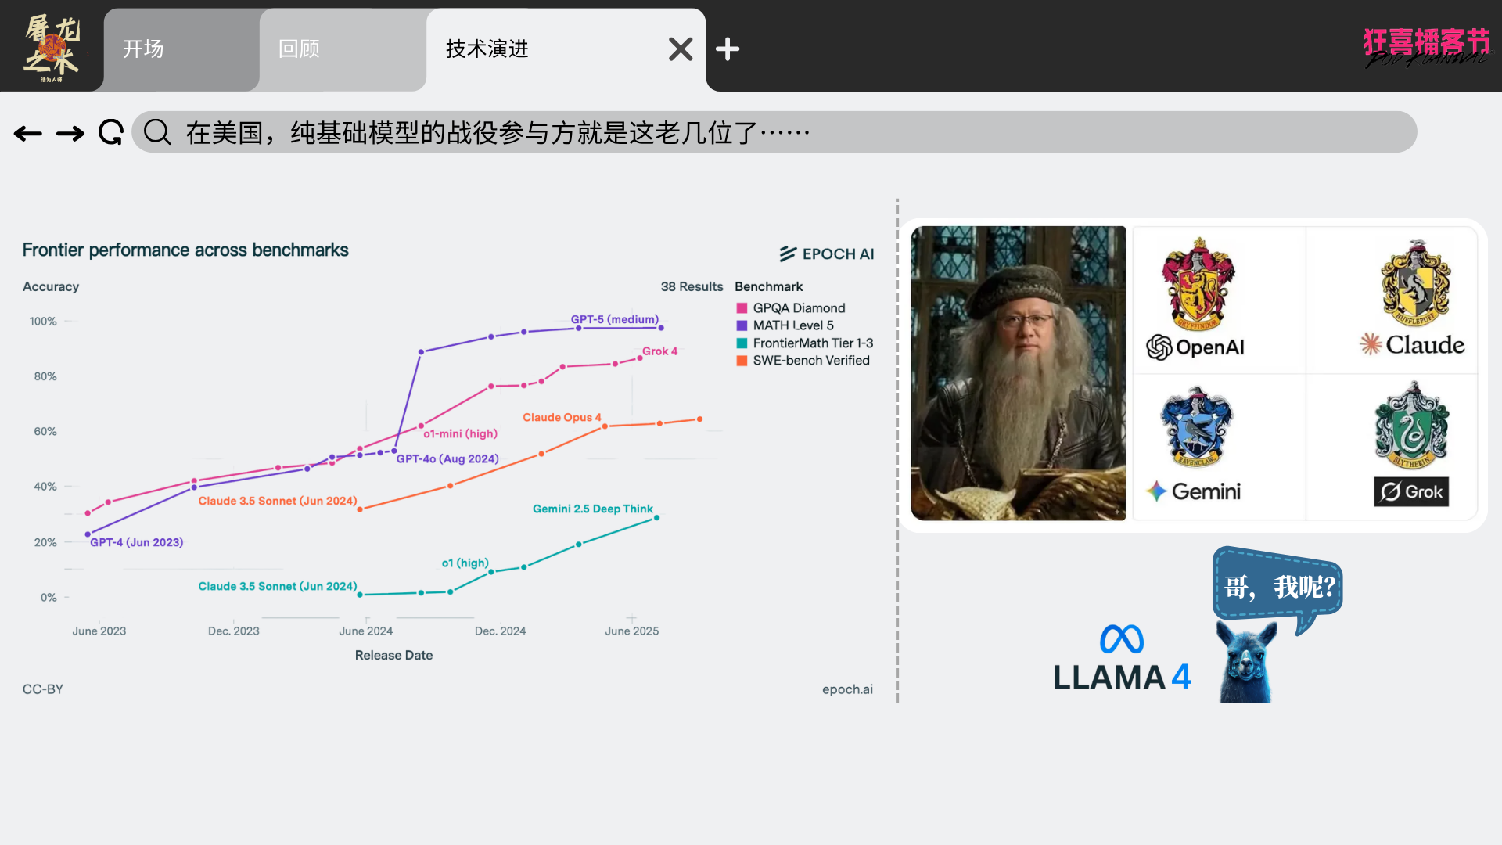The image size is (1502, 845).
Task: Click the forward arrow navigation icon
Action: pyautogui.click(x=70, y=134)
